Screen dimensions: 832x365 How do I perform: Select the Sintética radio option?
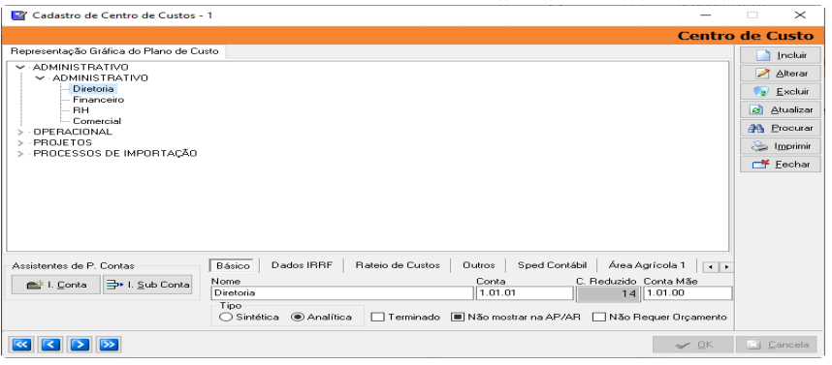click(x=249, y=318)
